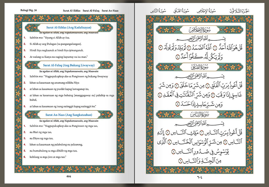Click Arabic page number ٦٠٤ below the right page

point(200,177)
